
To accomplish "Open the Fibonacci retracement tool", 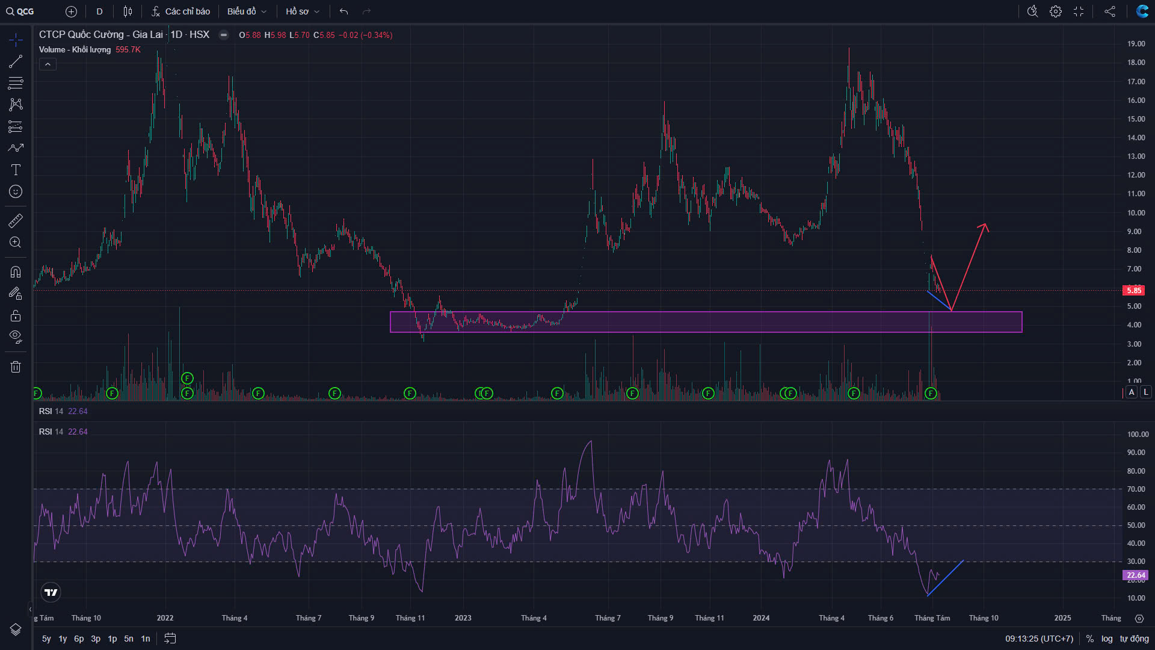I will [16, 83].
